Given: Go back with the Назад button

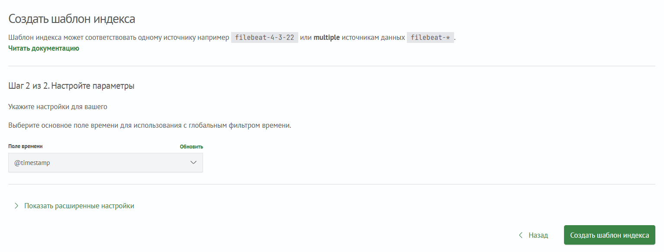Looking at the screenshot, I should (x=533, y=235).
